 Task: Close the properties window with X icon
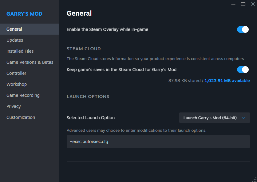[x=253, y=4]
